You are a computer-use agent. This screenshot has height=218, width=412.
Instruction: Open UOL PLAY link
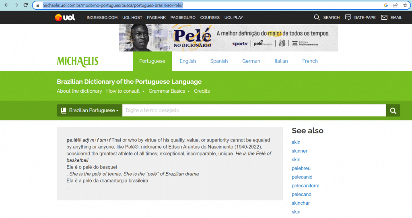(234, 18)
